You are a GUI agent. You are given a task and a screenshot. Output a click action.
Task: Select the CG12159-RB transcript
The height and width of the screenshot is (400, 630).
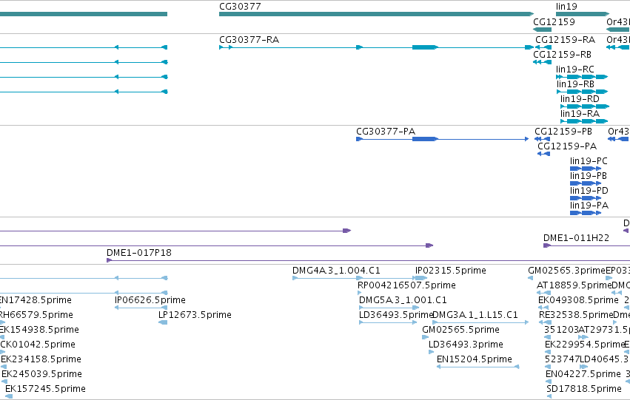(x=542, y=62)
